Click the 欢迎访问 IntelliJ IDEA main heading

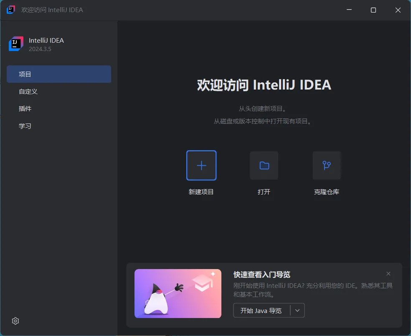tap(264, 85)
